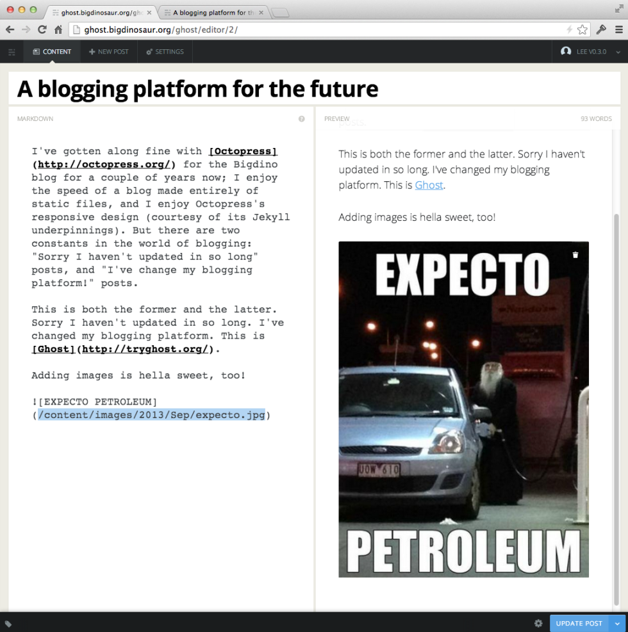The width and height of the screenshot is (628, 632).
Task: Click the New Post plus icon
Action: click(x=91, y=51)
